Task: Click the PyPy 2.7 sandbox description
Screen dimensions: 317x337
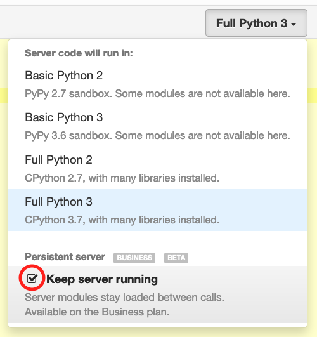Action: click(x=157, y=94)
